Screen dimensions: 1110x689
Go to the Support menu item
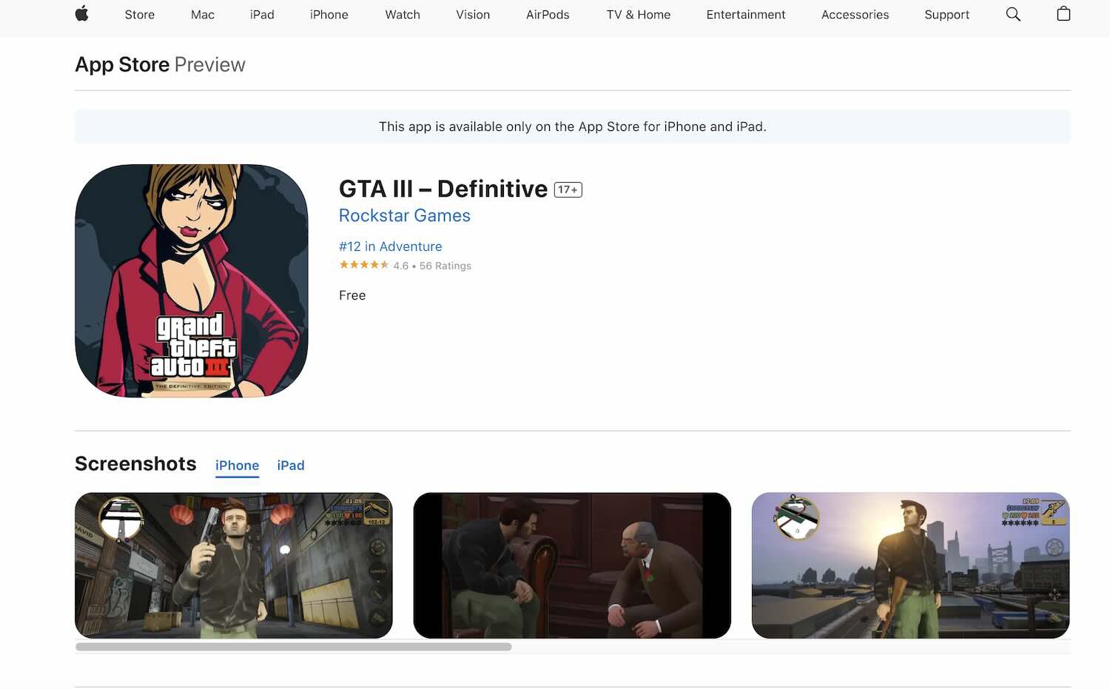click(946, 14)
